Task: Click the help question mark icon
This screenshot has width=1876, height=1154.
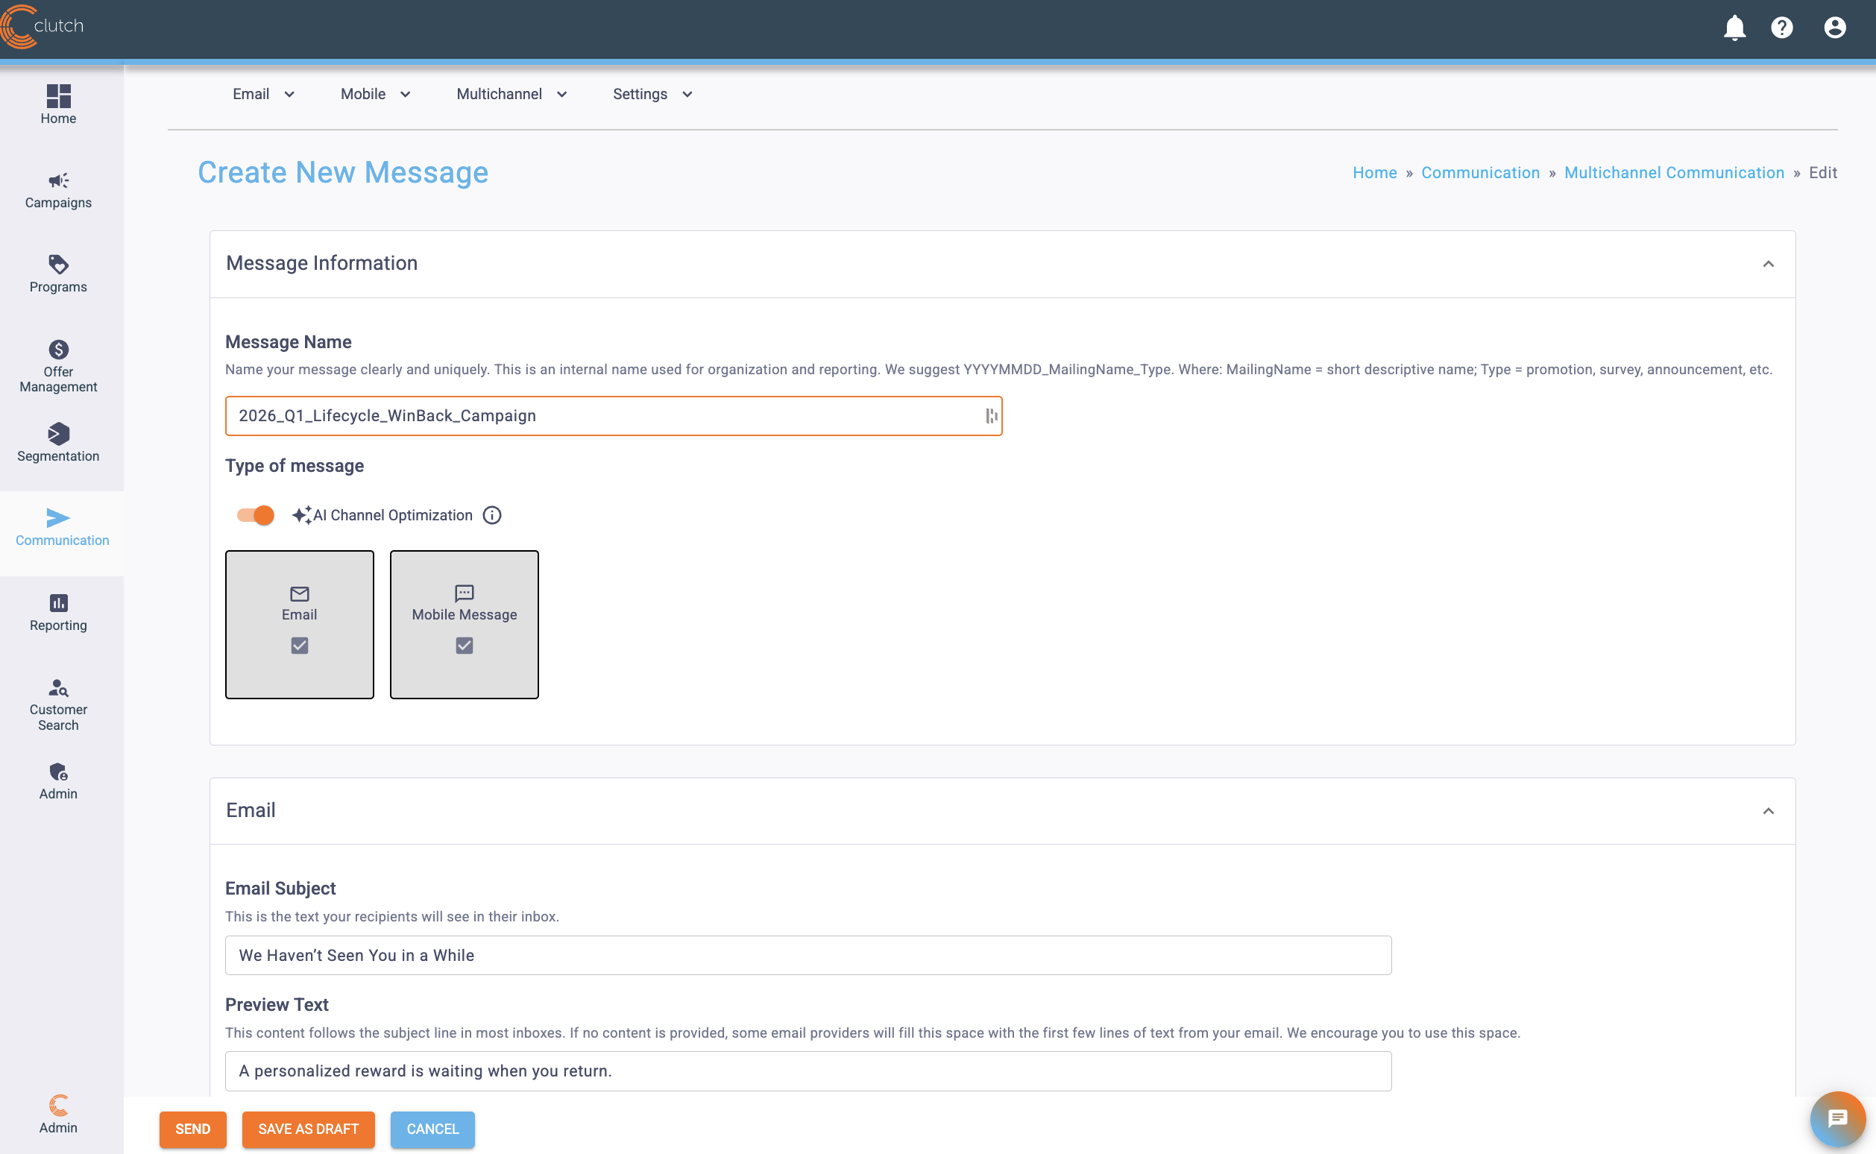Action: (1781, 28)
